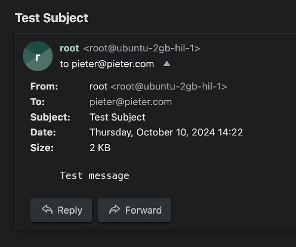
Task: Click the From field's root sender address
Action: pyautogui.click(x=158, y=86)
